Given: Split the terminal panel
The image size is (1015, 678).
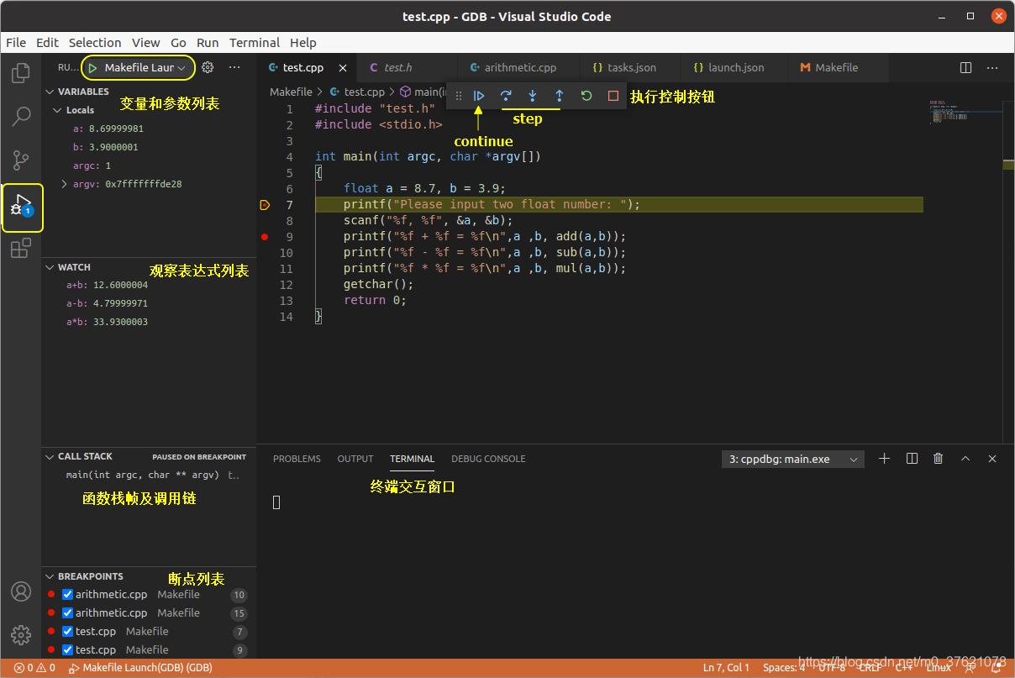Looking at the screenshot, I should click(x=912, y=459).
